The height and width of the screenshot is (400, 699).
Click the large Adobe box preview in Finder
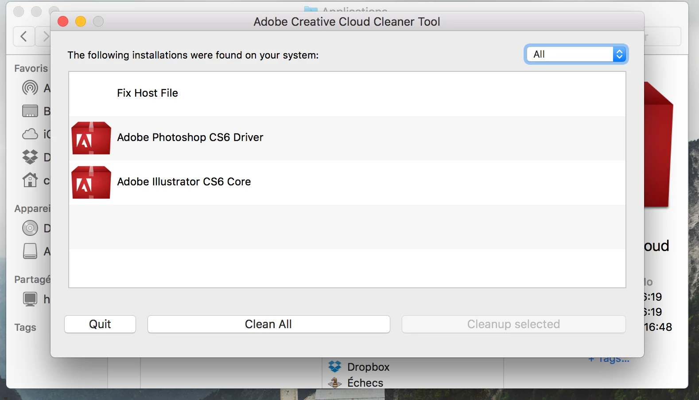[x=658, y=145]
